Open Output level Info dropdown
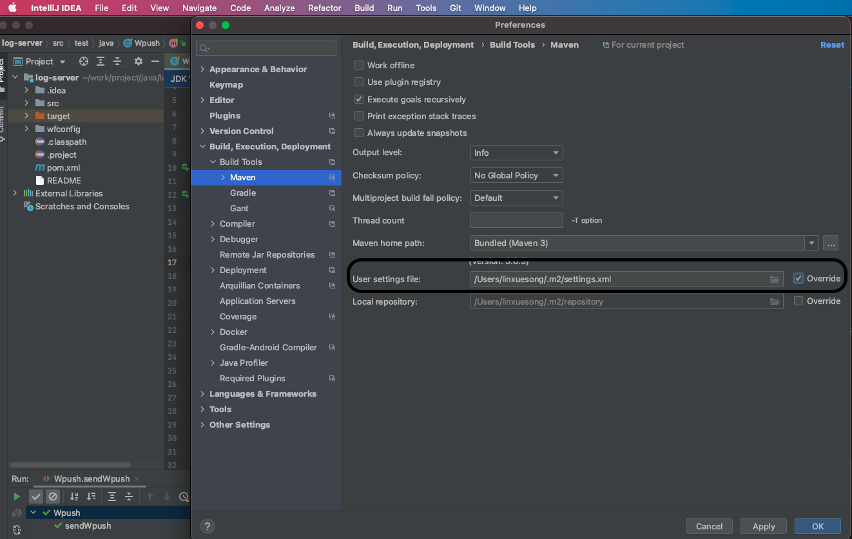Image resolution: width=852 pixels, height=539 pixels. coord(516,153)
